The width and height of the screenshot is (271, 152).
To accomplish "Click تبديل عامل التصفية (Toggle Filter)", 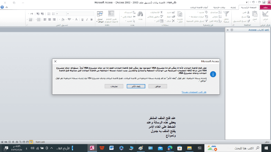I will pyautogui.click(x=197, y=21).
